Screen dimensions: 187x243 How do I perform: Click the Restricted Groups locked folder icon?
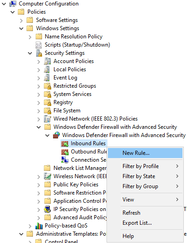(48, 86)
